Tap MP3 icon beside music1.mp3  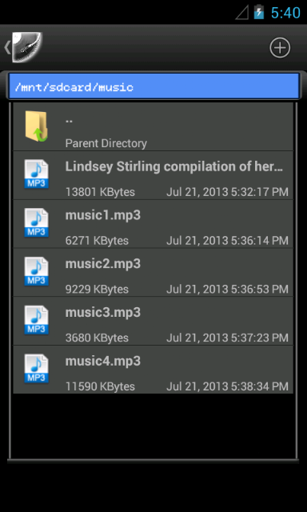point(36,222)
